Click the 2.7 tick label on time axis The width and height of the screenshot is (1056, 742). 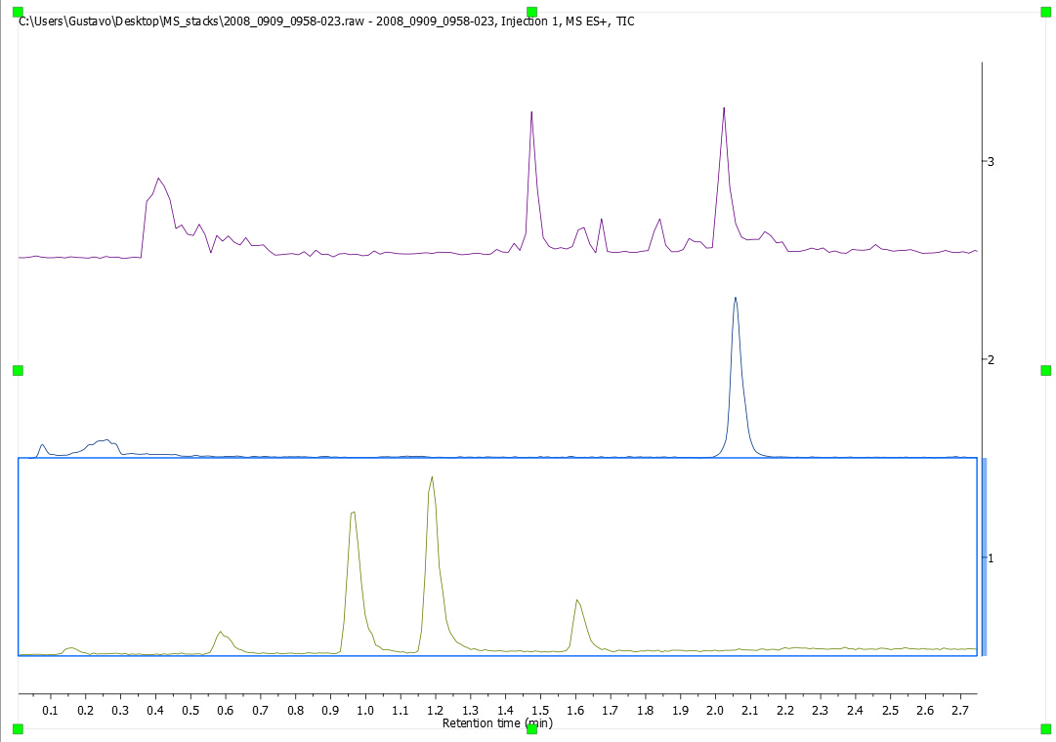tap(960, 711)
